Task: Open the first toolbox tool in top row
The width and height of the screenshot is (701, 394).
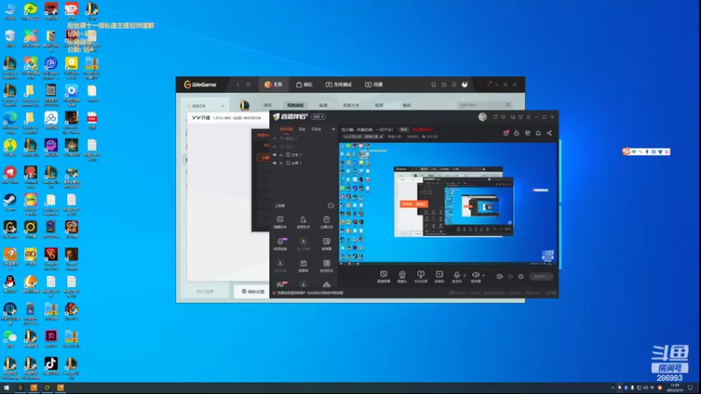Action: tap(280, 222)
